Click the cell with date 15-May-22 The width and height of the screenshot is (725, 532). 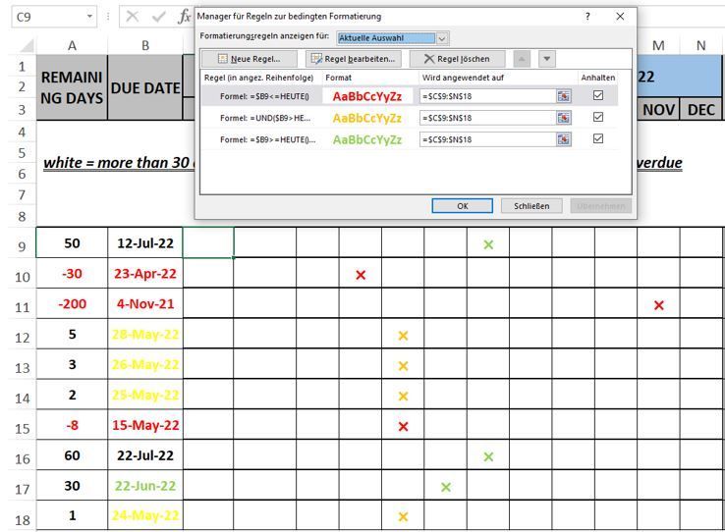[x=145, y=425]
